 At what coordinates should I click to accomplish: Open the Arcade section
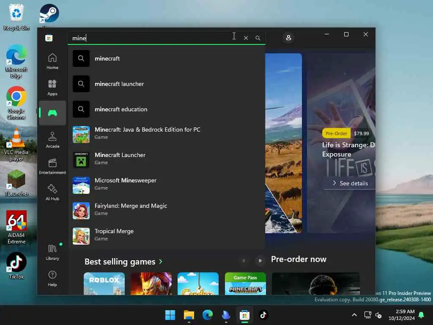coord(52,140)
